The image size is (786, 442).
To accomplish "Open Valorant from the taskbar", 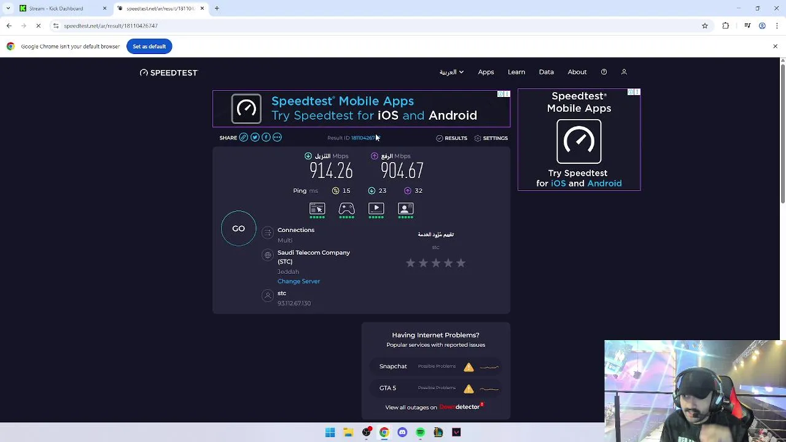I will click(x=456, y=432).
